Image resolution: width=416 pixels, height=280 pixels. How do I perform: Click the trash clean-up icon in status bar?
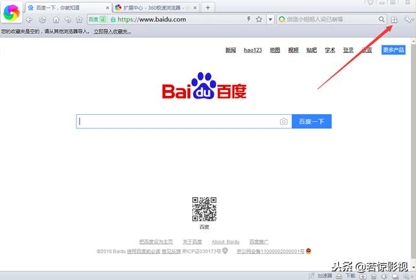pos(374,277)
